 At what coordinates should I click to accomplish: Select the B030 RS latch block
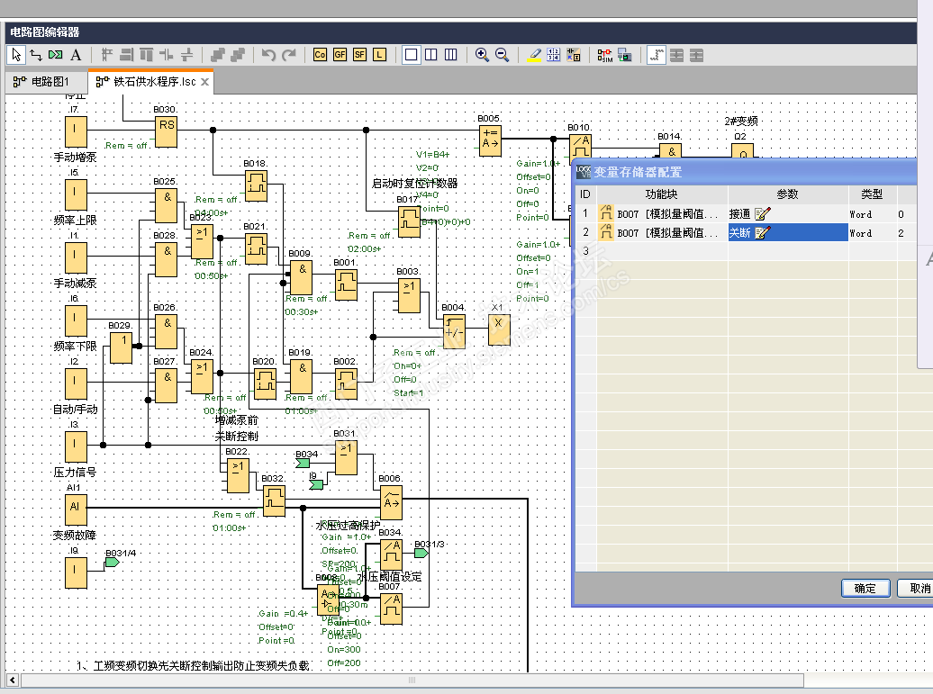click(167, 131)
